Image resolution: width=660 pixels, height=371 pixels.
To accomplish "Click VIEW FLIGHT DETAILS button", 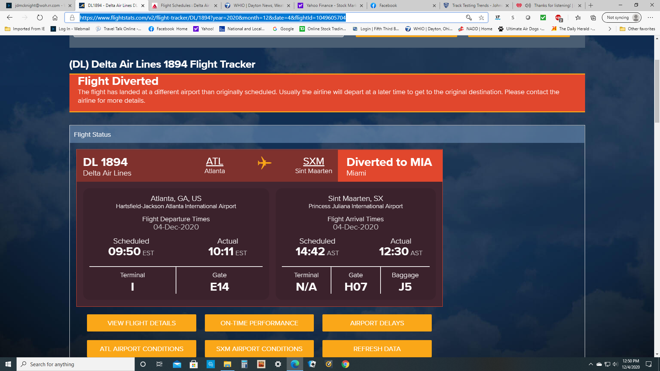I will point(142,323).
